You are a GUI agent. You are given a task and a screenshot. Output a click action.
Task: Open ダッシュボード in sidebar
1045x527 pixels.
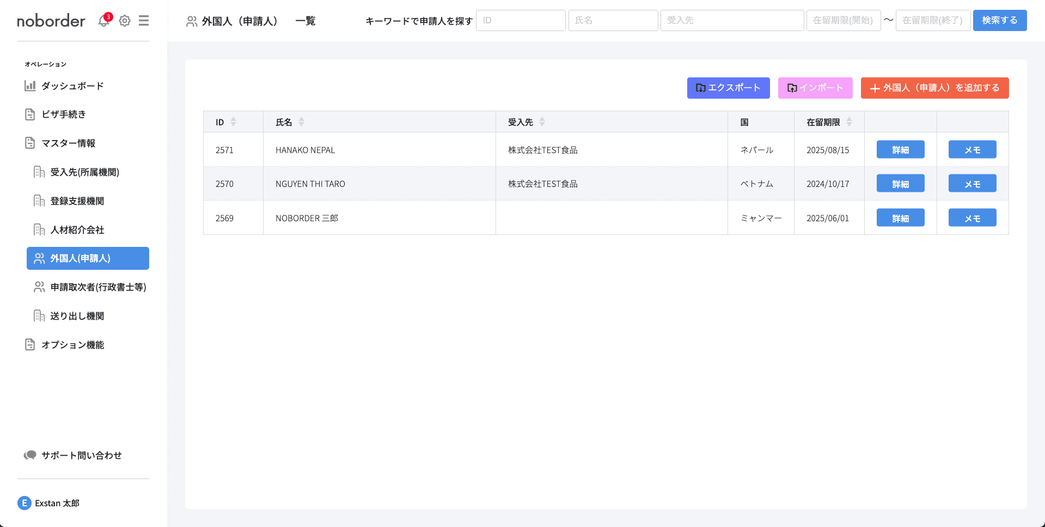pos(72,86)
